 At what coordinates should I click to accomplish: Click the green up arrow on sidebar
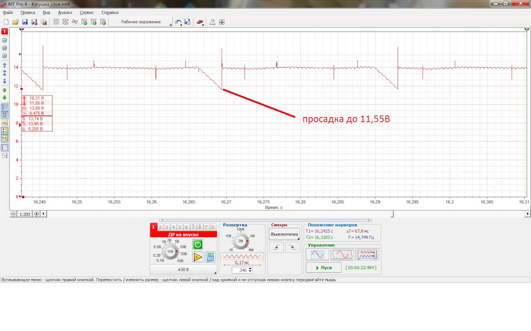4,91
